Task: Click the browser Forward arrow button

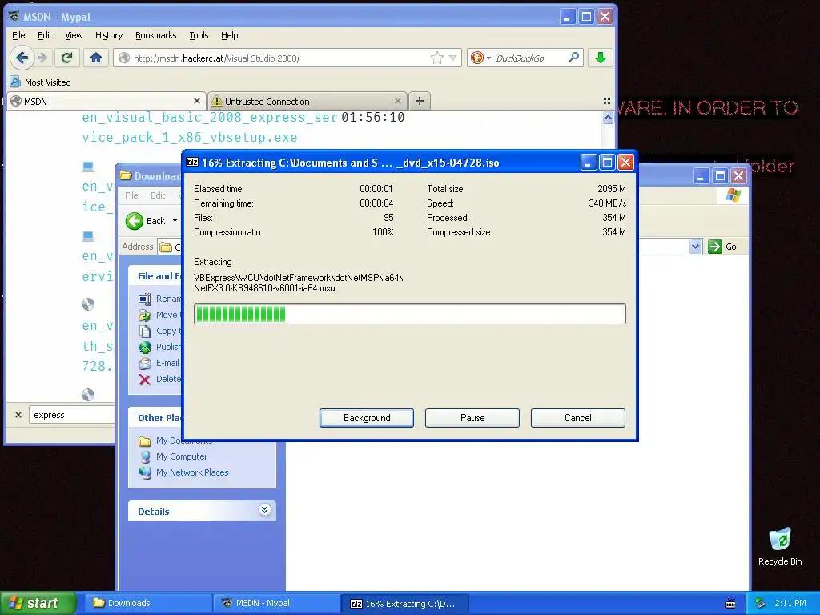Action: tap(43, 58)
